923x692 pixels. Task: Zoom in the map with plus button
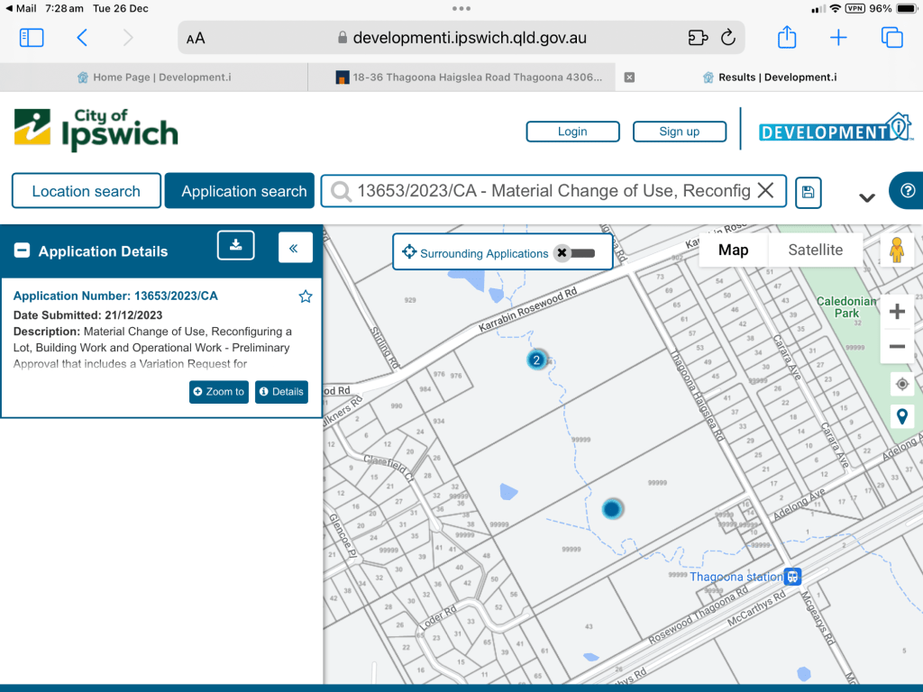pos(897,312)
